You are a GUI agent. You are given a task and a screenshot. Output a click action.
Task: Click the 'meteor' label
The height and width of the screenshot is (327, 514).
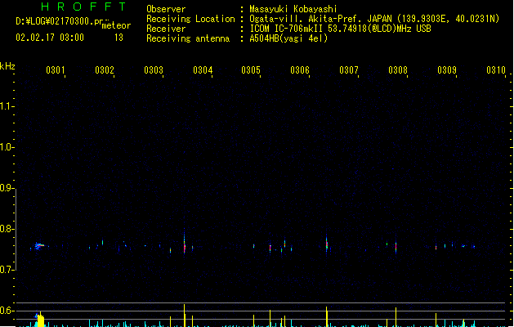click(x=116, y=25)
